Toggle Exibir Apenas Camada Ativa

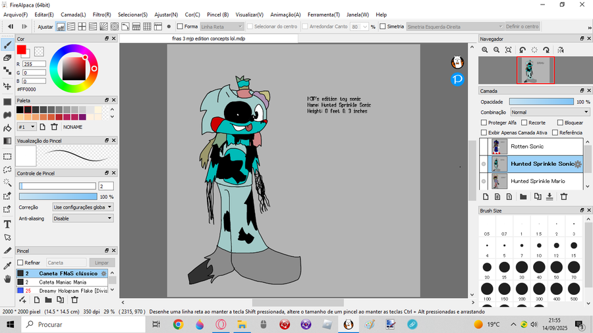(x=484, y=132)
